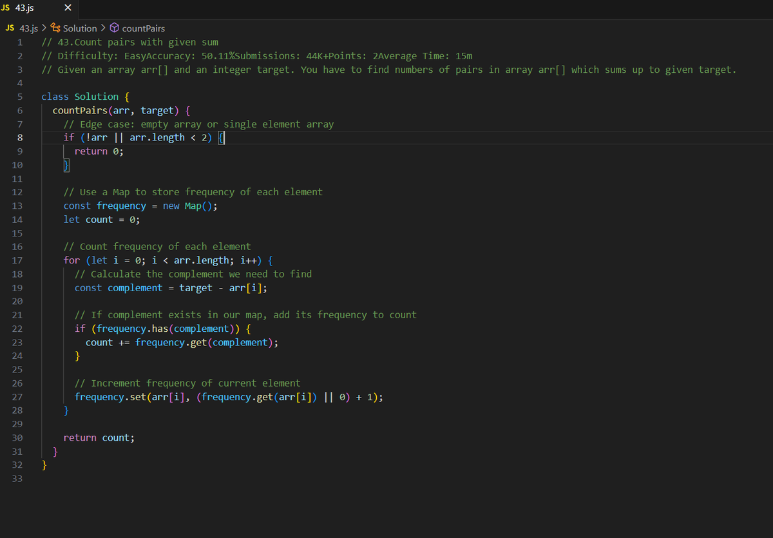Click the method closing brace on line 31
The height and width of the screenshot is (538, 773).
point(55,452)
